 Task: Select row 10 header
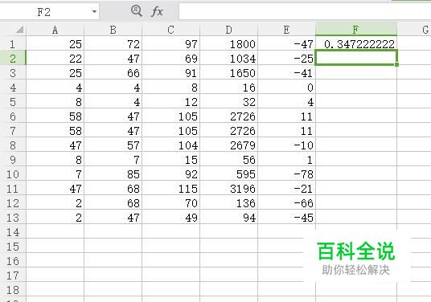pyautogui.click(x=13, y=174)
